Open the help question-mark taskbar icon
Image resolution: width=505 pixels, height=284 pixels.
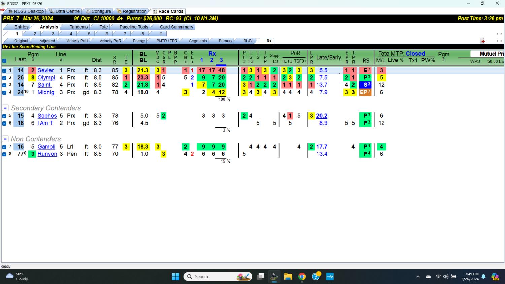pos(316,276)
